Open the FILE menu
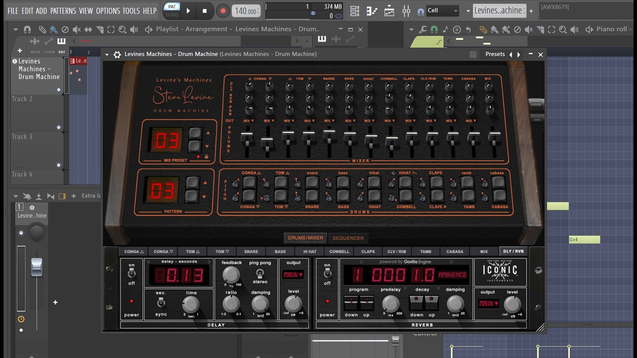 [13, 10]
